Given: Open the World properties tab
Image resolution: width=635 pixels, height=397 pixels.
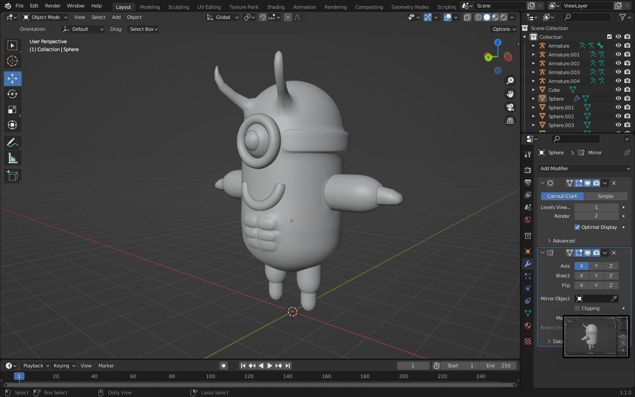Looking at the screenshot, I should 527,219.
